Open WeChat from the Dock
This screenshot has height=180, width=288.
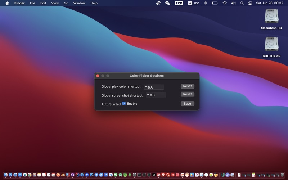116,175
